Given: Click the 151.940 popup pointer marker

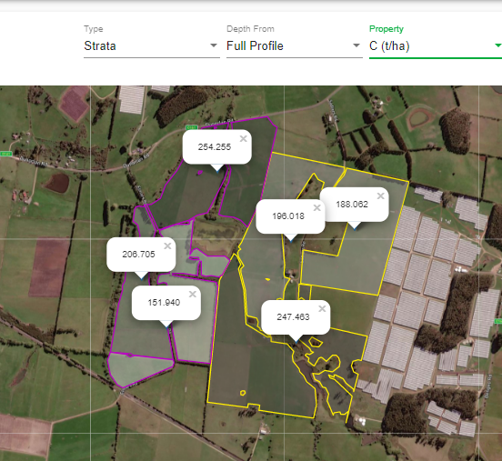Looking at the screenshot, I should pos(166,324).
